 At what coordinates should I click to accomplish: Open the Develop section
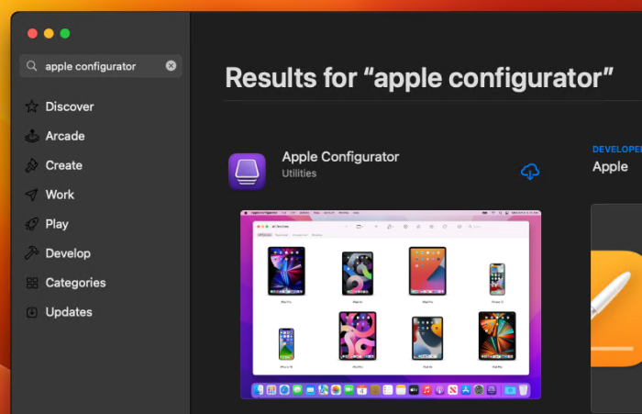point(68,253)
